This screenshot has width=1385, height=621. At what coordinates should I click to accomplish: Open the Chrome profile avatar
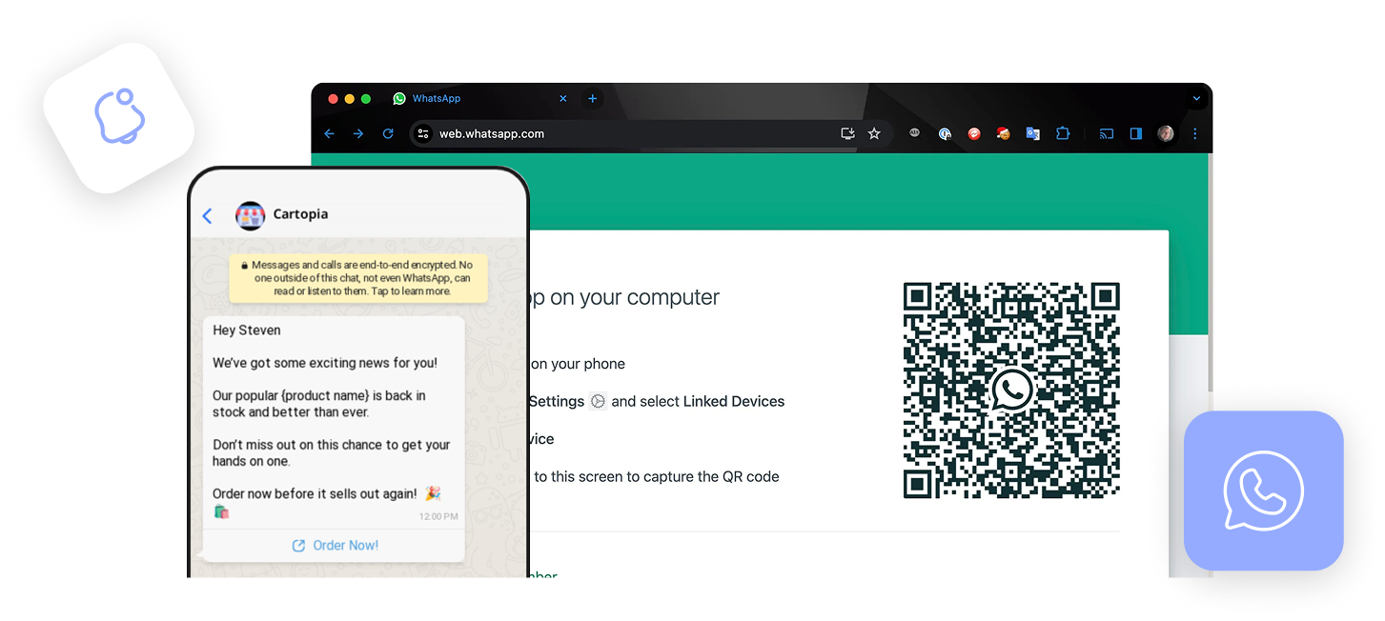click(x=1166, y=134)
